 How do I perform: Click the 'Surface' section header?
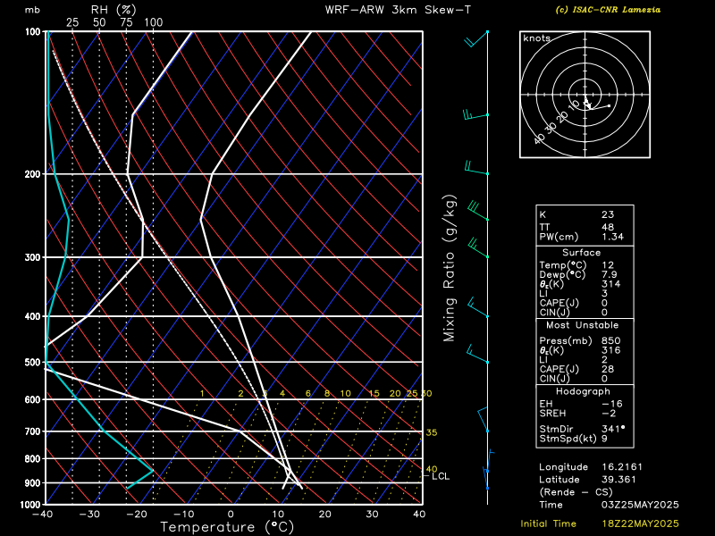[x=582, y=253]
